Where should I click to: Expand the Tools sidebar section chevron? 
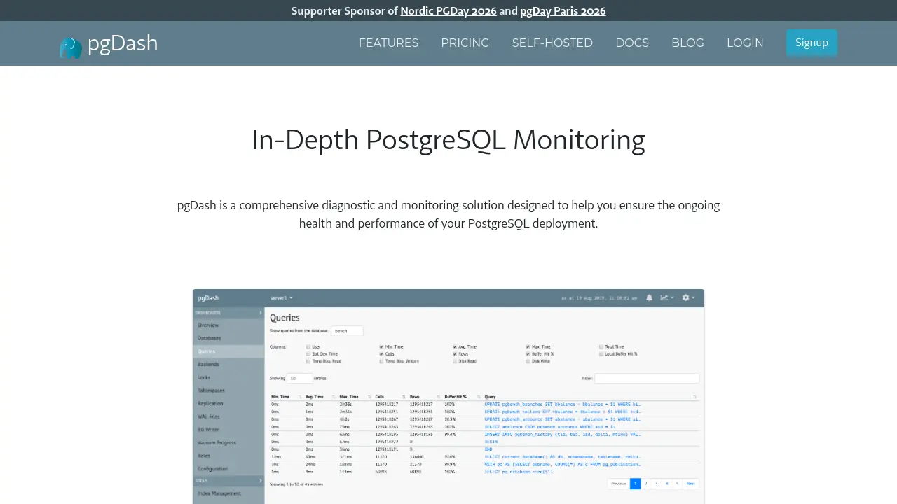pos(261,481)
